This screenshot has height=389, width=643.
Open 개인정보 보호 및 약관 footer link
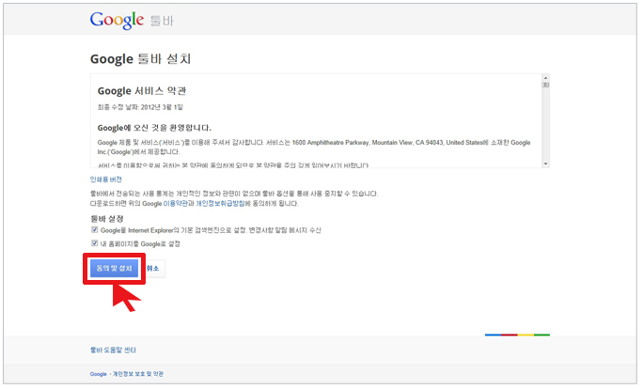tap(138, 374)
